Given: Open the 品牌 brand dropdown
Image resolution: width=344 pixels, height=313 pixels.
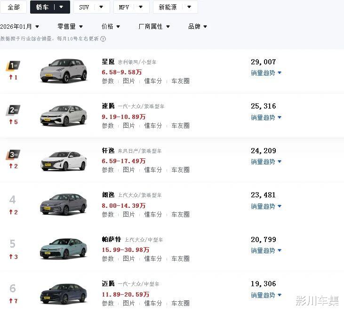Looking at the screenshot, I should click(x=198, y=27).
